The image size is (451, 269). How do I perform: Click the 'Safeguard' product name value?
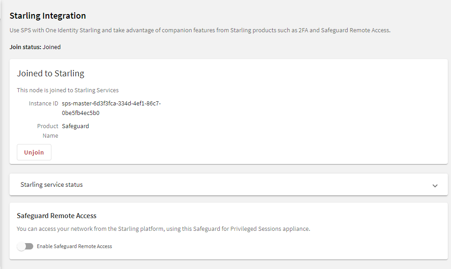click(x=76, y=126)
